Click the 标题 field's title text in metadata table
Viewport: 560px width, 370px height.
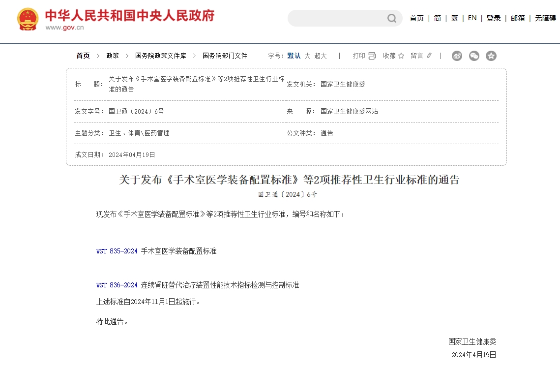point(197,84)
